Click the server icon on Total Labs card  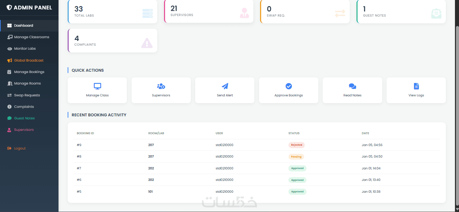point(147,14)
